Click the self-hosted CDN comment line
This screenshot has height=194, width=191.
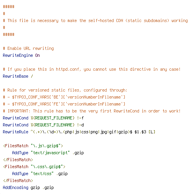click(95, 20)
